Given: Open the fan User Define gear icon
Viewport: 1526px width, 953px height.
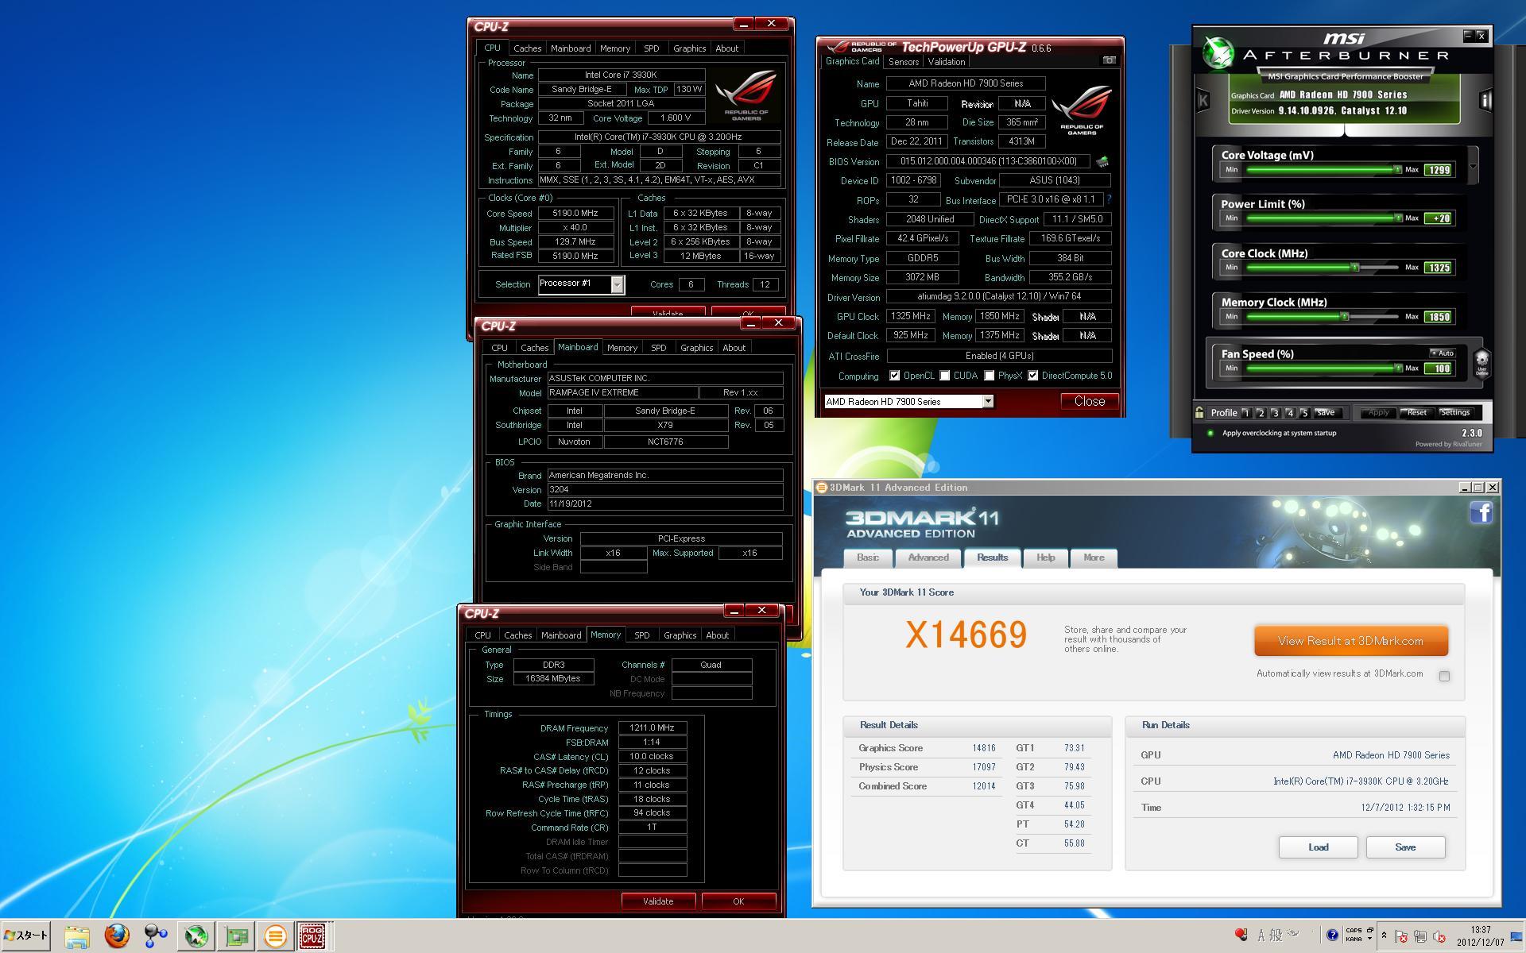Looking at the screenshot, I should [1481, 363].
